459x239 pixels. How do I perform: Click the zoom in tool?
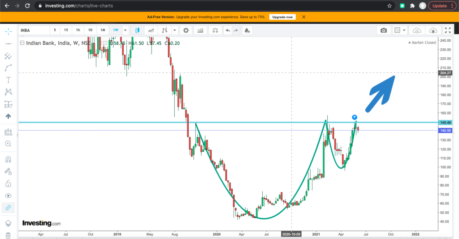8,144
